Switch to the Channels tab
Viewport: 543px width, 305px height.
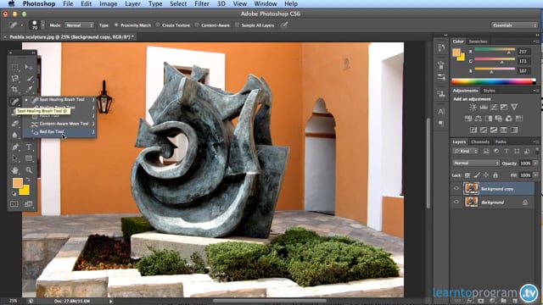pos(480,141)
